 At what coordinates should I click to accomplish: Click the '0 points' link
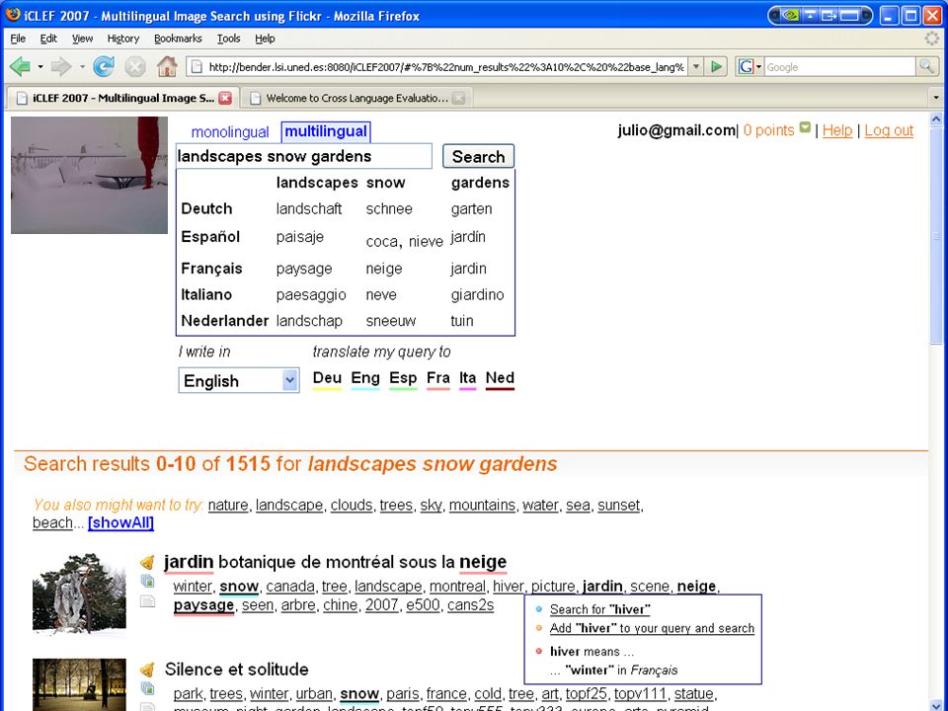click(x=768, y=130)
